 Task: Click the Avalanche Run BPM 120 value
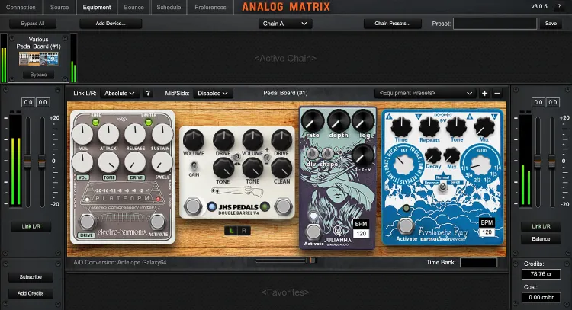click(x=487, y=232)
